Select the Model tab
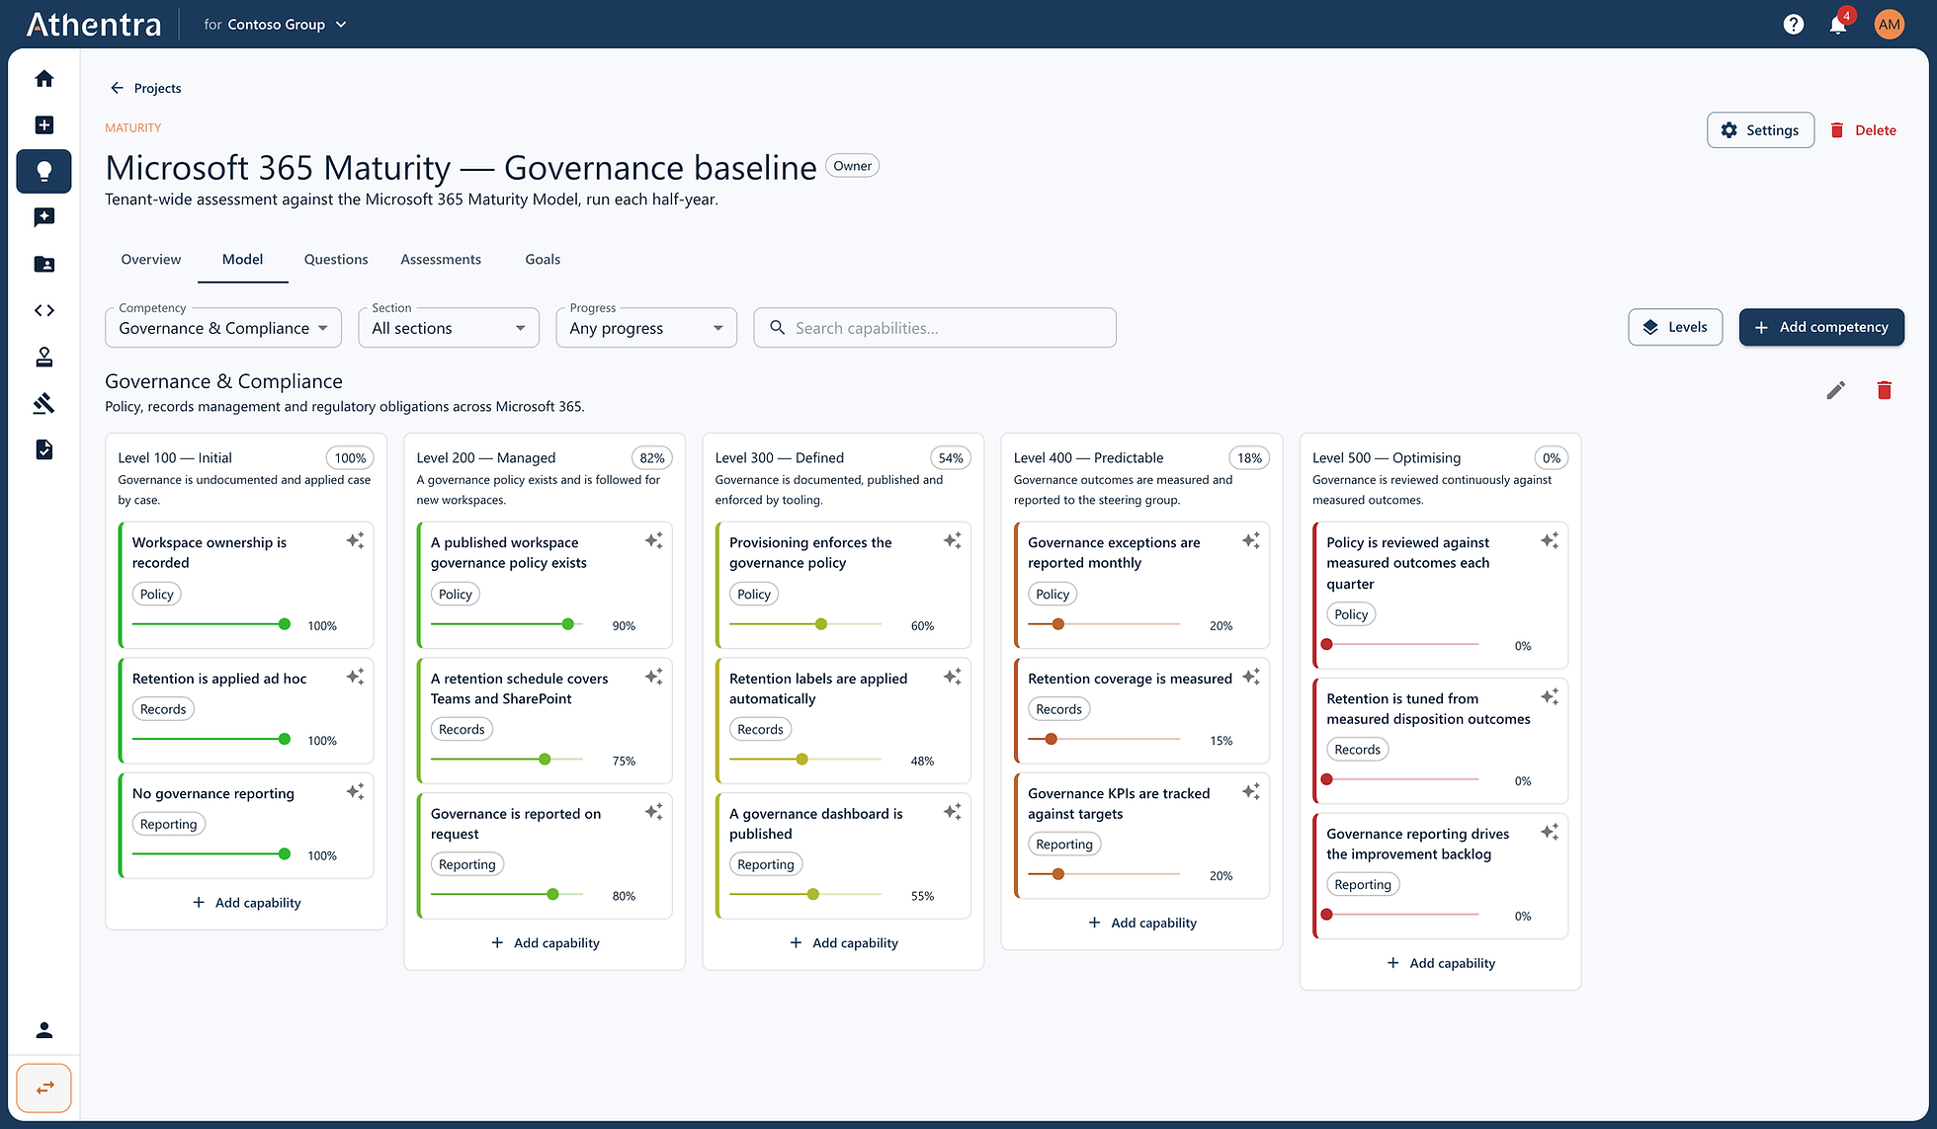This screenshot has height=1129, width=1937. pyautogui.click(x=242, y=260)
